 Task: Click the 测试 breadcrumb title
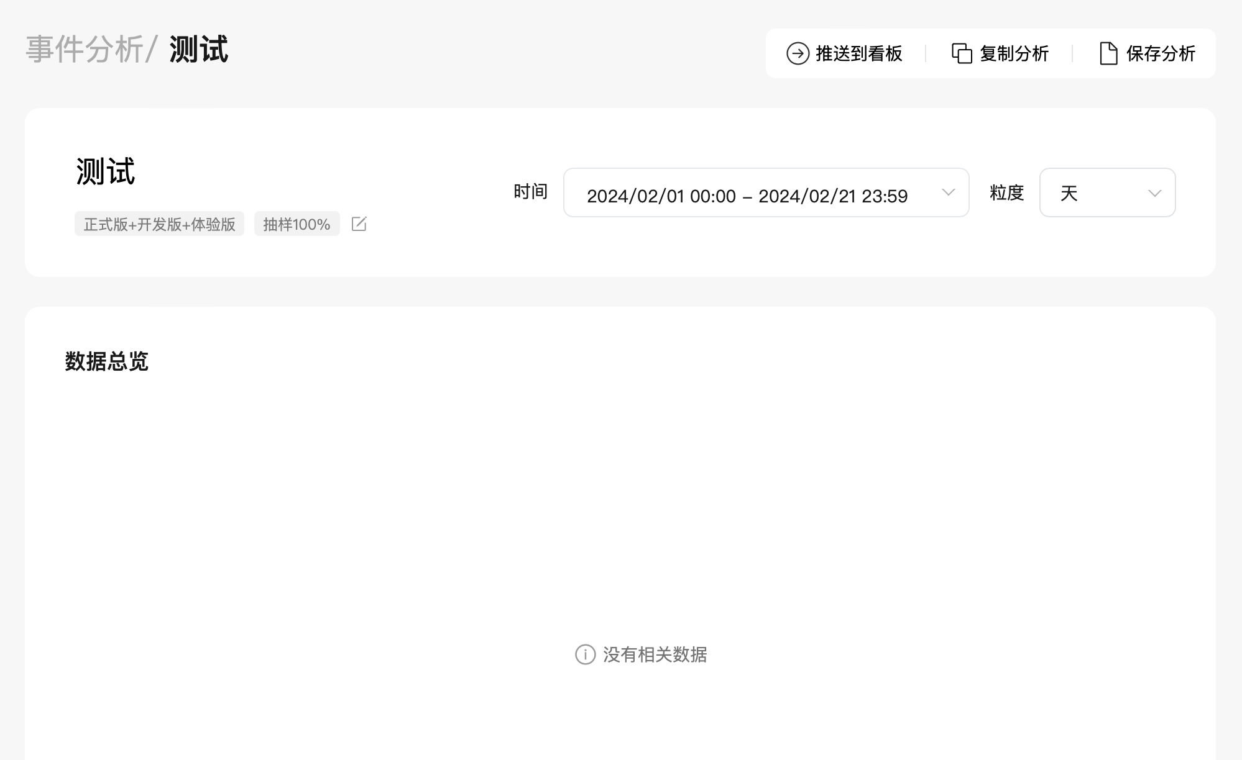(x=199, y=50)
